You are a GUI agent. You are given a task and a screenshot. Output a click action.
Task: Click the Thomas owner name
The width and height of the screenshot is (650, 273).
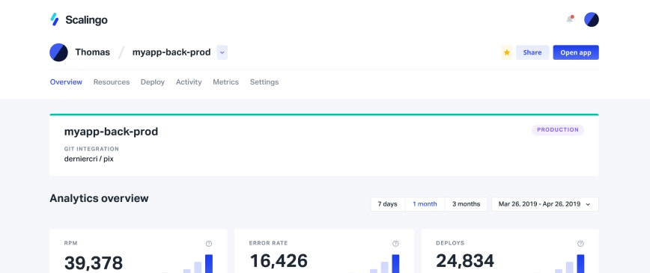tap(92, 52)
